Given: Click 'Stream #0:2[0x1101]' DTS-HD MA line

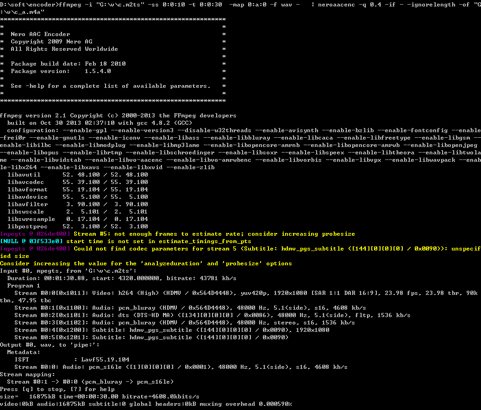Looking at the screenshot, I should pyautogui.click(x=212, y=315).
